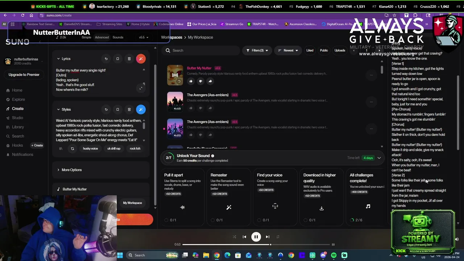Dislike the Butter My Nutter song
This screenshot has width=464, height=261.
[x=200, y=81]
